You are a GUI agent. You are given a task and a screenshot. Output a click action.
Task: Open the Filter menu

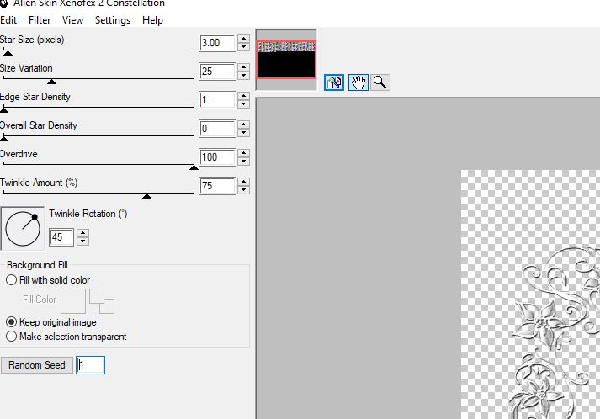coord(40,20)
